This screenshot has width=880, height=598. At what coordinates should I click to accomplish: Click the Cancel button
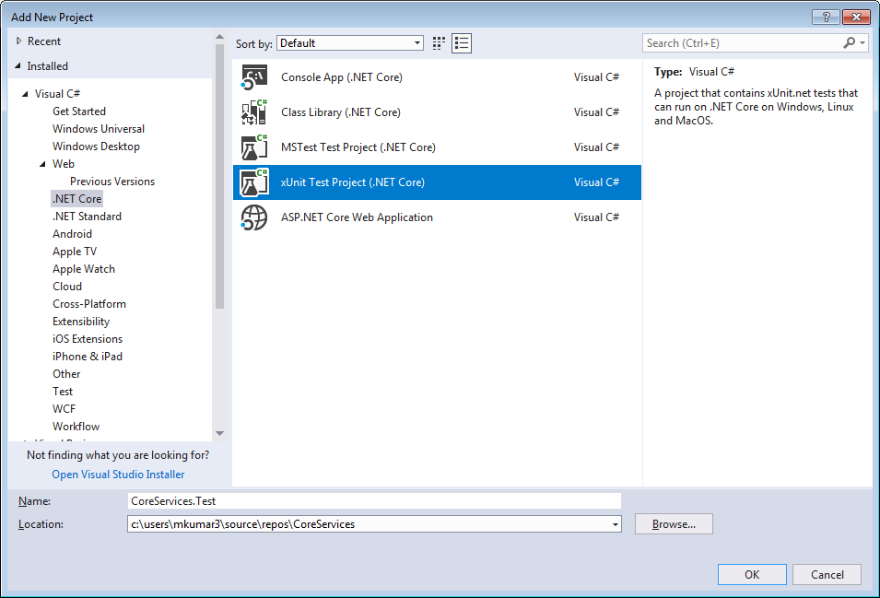[x=827, y=574]
